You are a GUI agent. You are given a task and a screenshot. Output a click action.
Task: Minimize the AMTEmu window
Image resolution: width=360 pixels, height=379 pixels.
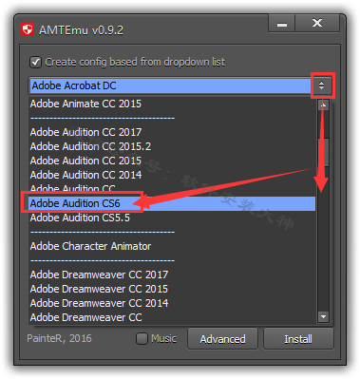pos(282,24)
